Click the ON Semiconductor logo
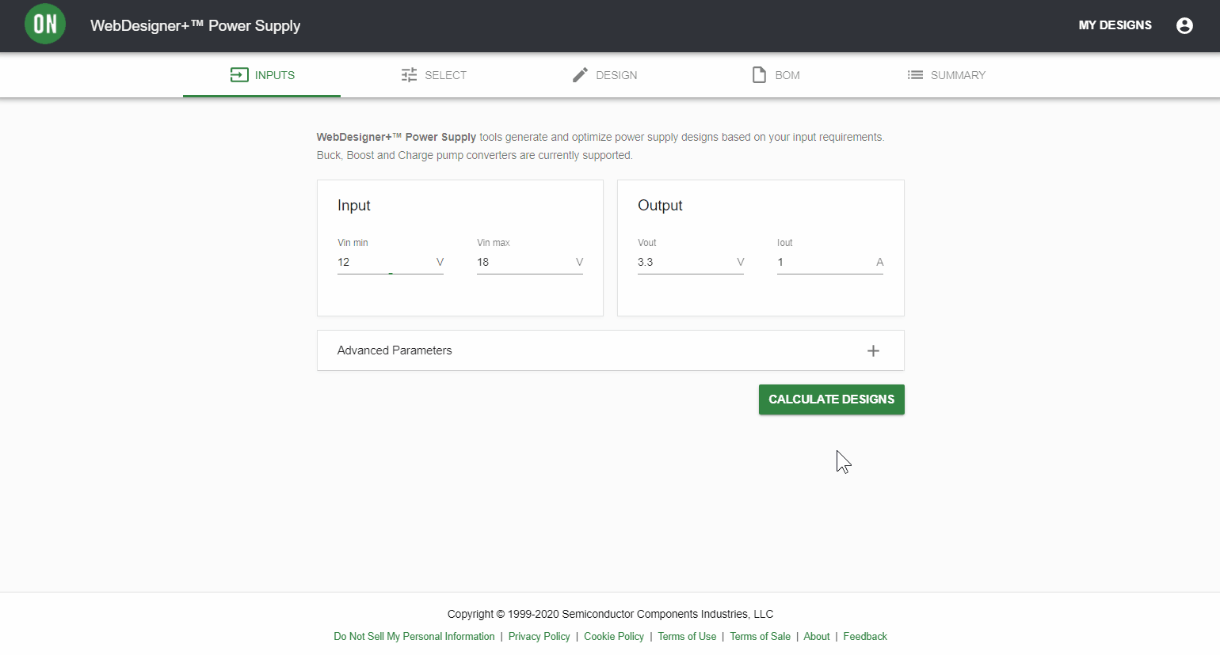Image resolution: width=1220 pixels, height=655 pixels. [45, 25]
